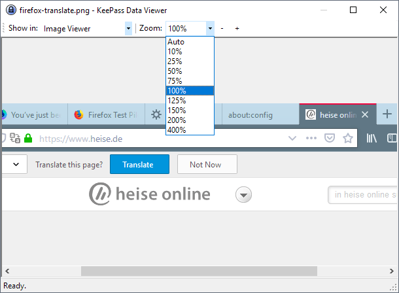
Task: Click the bookmark star icon
Action: pyautogui.click(x=348, y=138)
